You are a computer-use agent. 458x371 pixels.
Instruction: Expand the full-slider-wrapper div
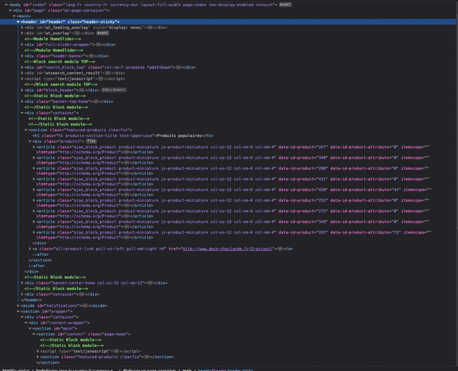click(22, 45)
